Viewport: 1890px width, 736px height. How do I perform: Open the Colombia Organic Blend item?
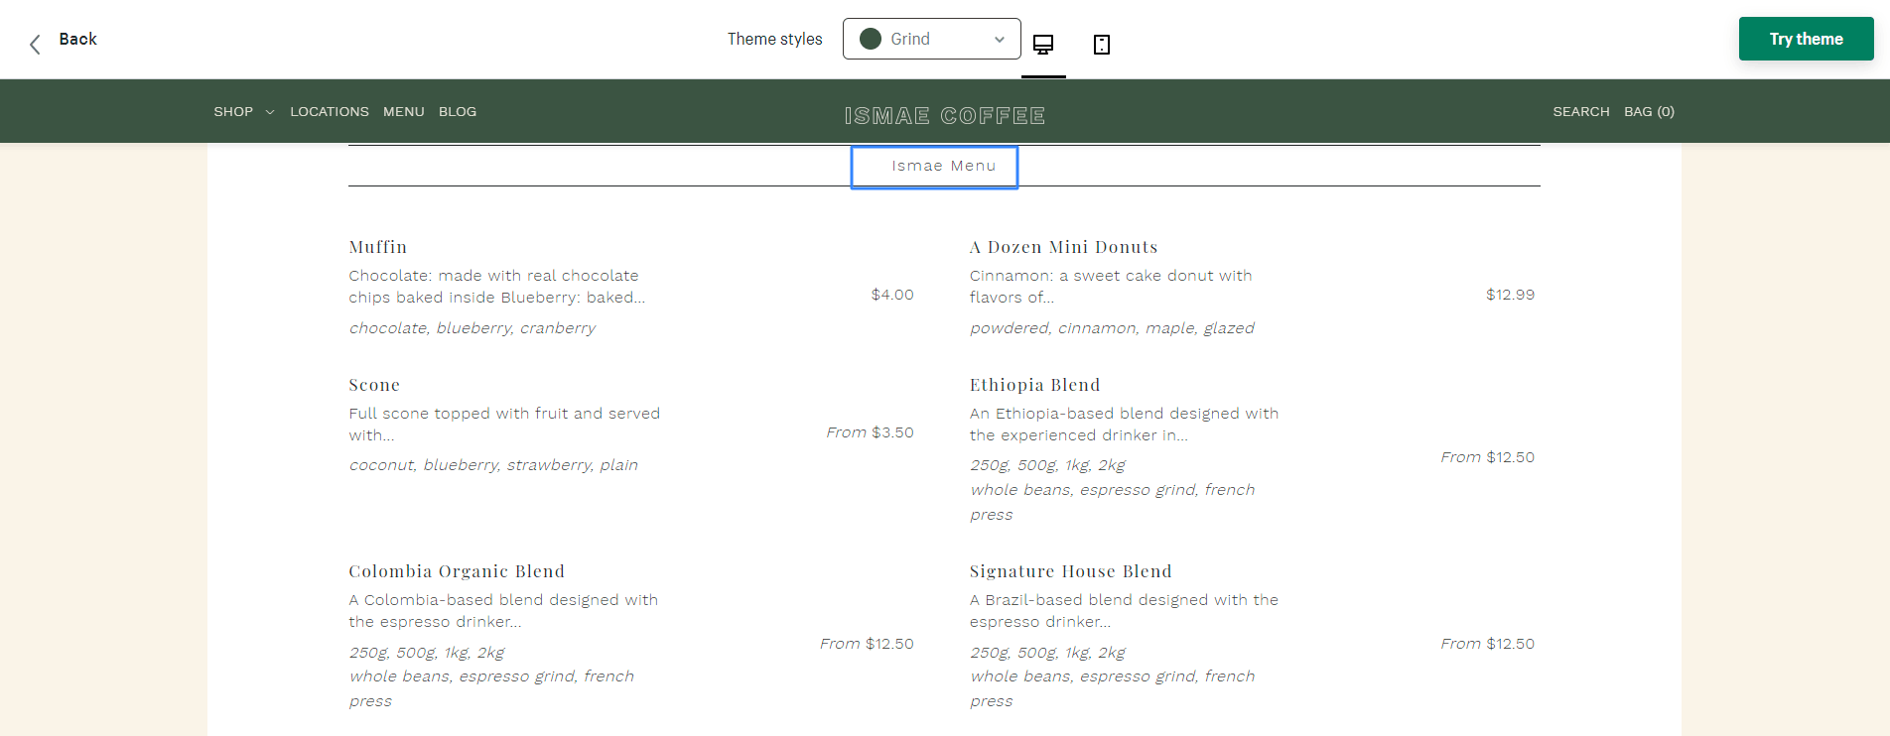457,571
